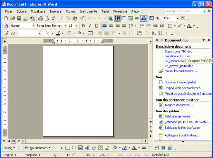Print the document using printer icon
The height and width of the screenshot is (158, 213).
pos(40,18)
